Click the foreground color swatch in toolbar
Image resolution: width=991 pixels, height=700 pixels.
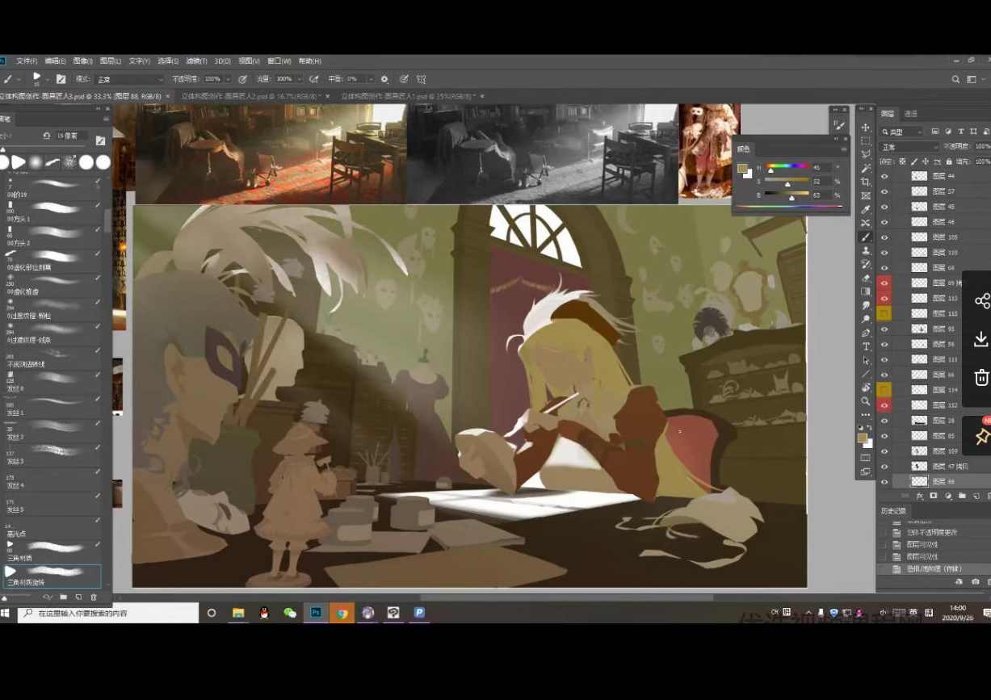[x=863, y=437]
